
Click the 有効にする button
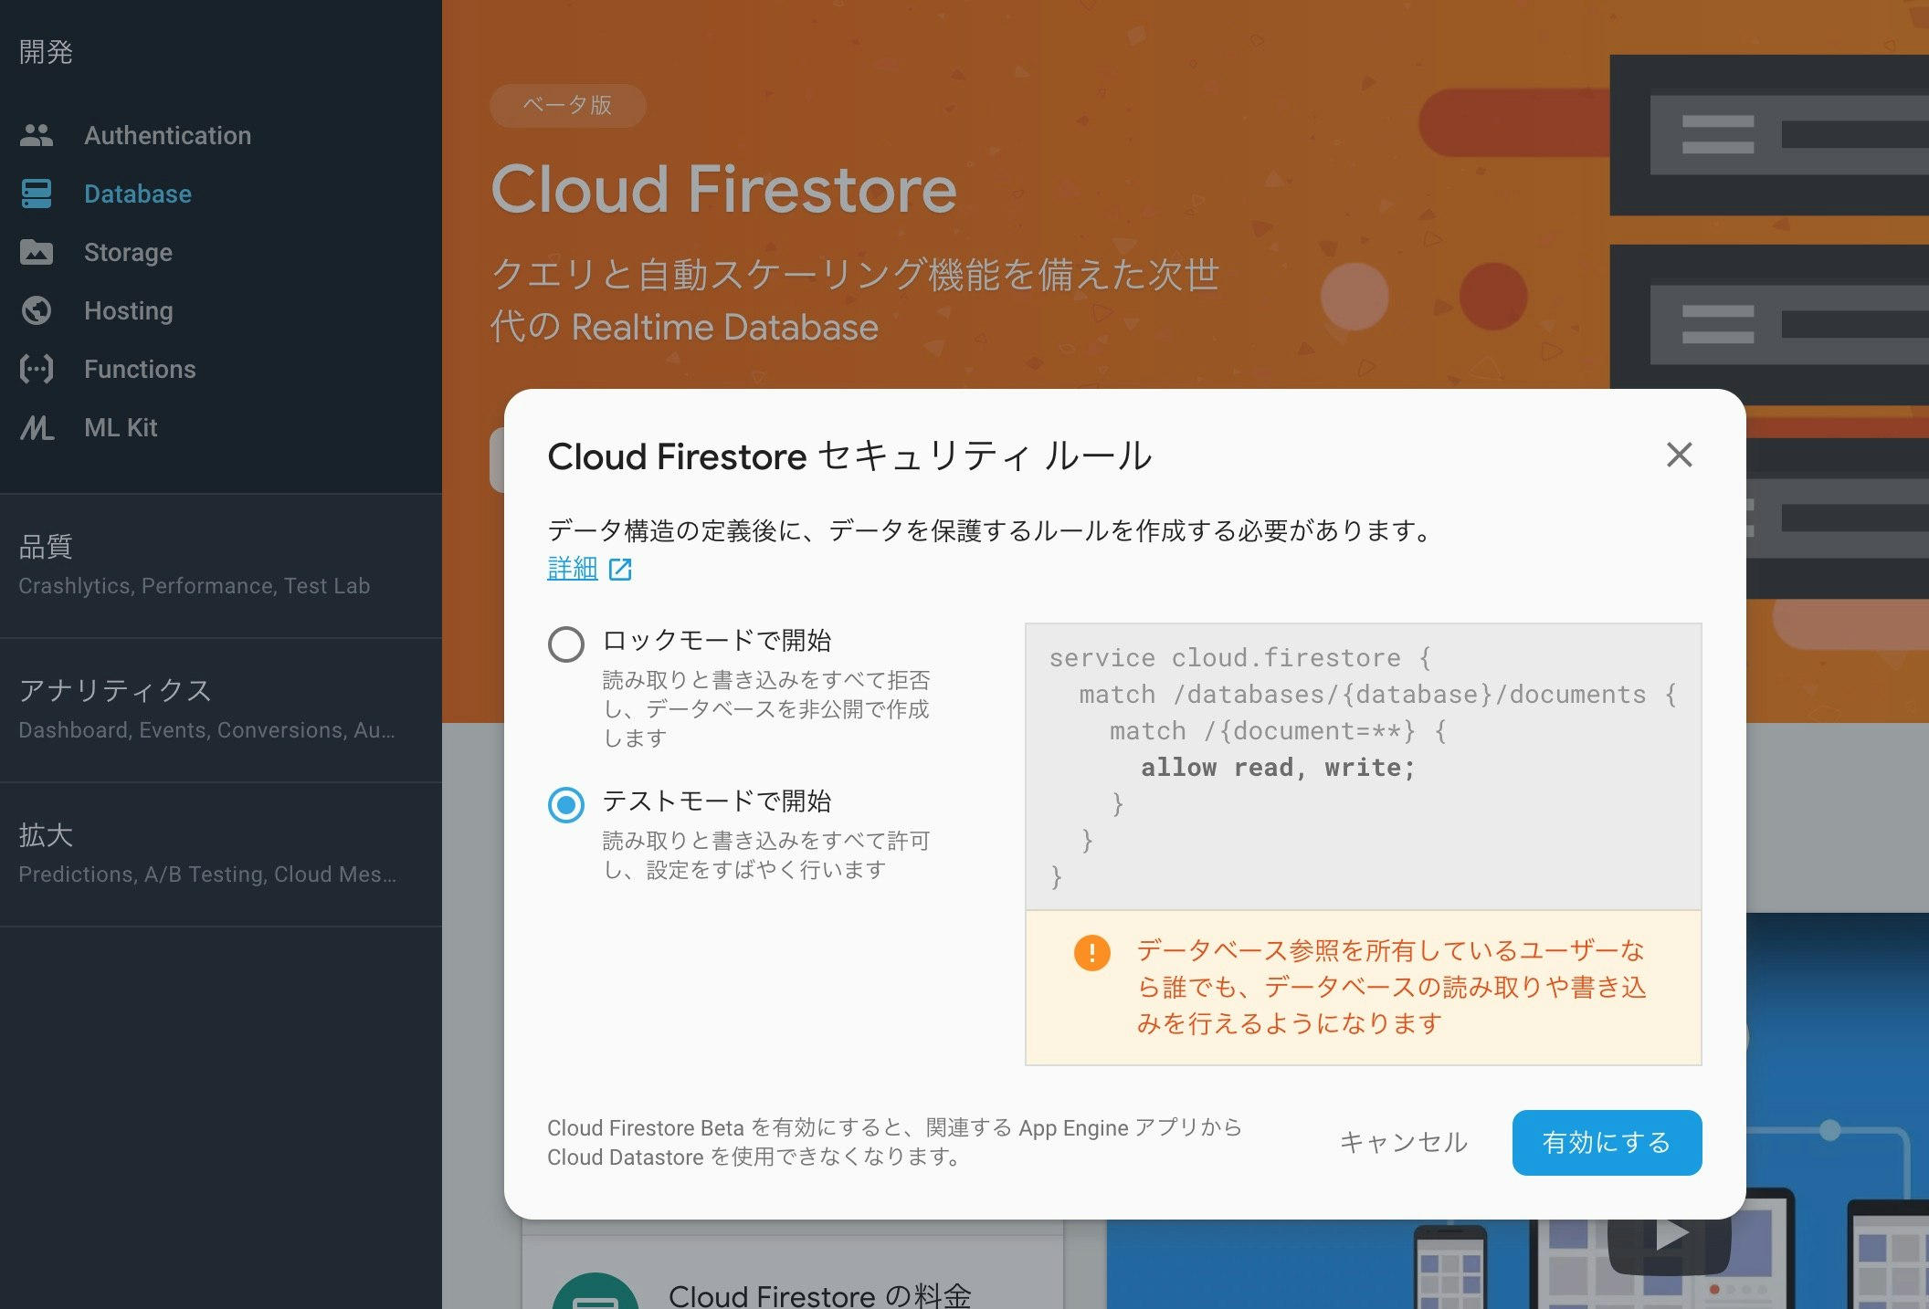pyautogui.click(x=1606, y=1143)
